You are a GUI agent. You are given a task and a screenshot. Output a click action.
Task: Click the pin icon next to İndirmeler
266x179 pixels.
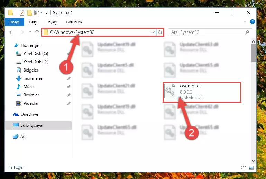[69, 78]
